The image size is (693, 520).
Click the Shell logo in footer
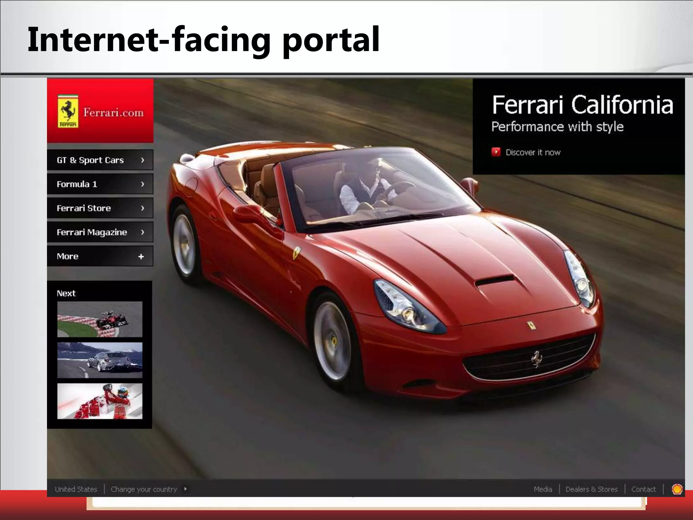[x=677, y=489]
